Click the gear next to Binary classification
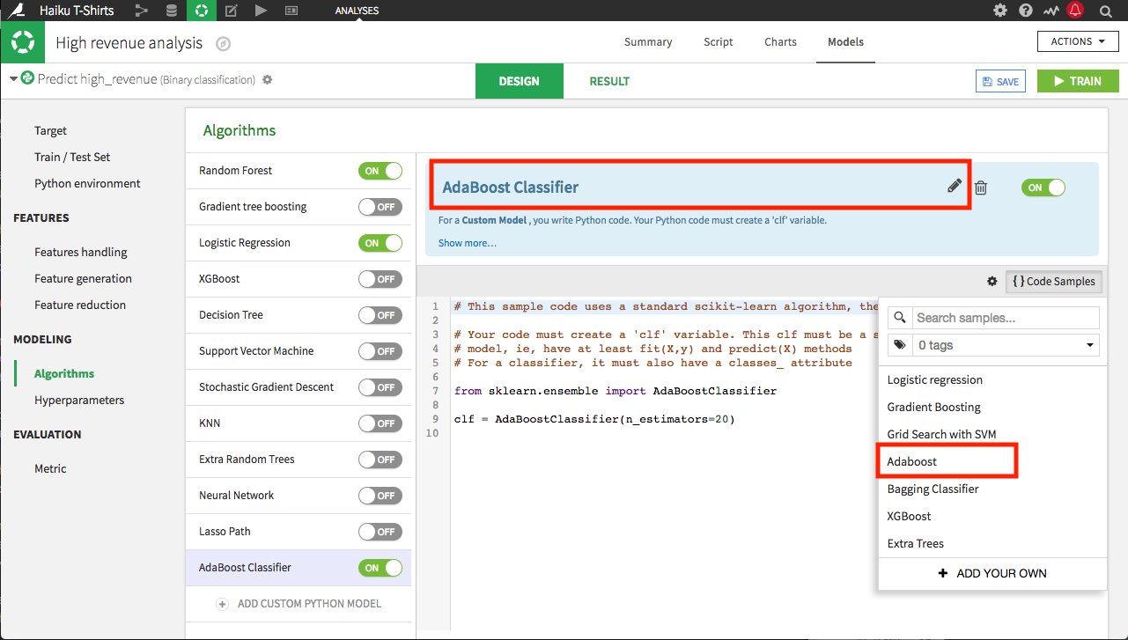 pyautogui.click(x=267, y=79)
